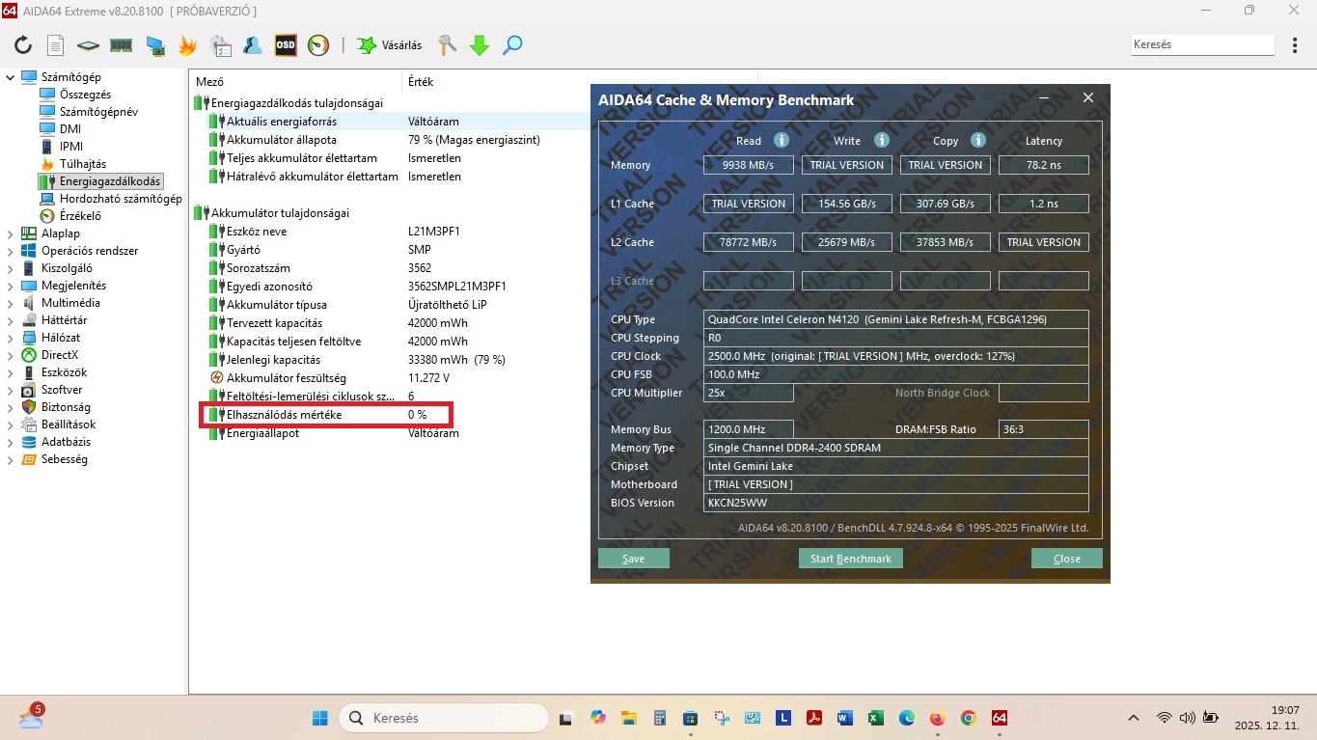Select Összegzés in the tree
The height and width of the screenshot is (740, 1317).
[85, 95]
